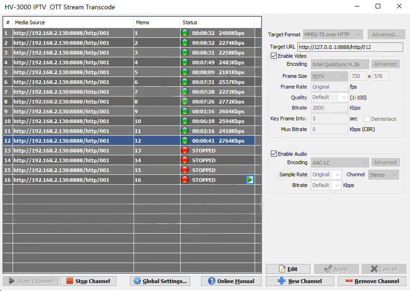Click green play icon on channel 16 row
This screenshot has height=291, width=411.
click(x=250, y=180)
